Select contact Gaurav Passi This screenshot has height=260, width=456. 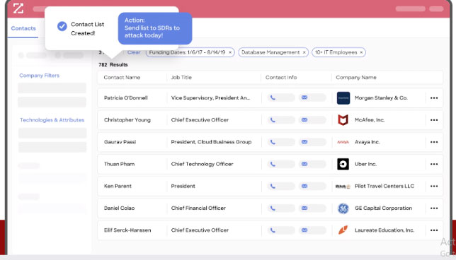[x=120, y=142]
